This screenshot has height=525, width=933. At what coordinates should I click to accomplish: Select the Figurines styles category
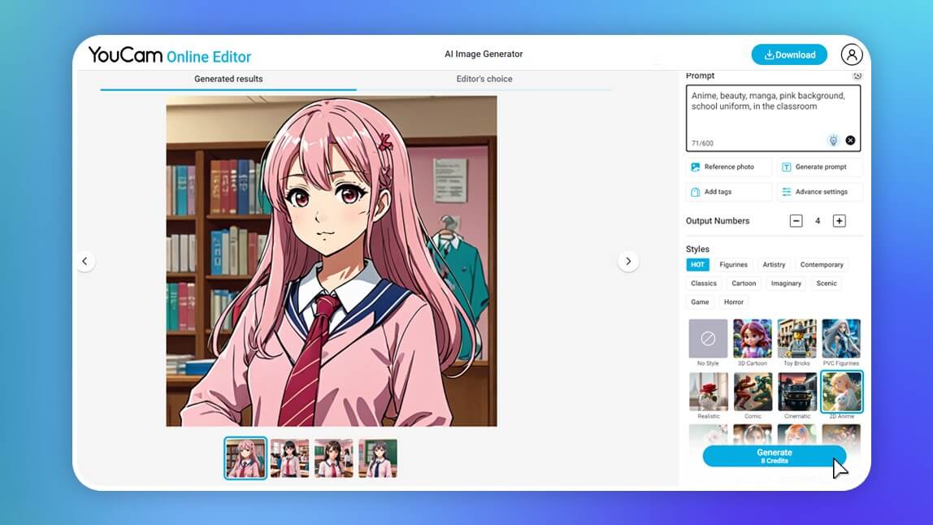click(x=733, y=265)
